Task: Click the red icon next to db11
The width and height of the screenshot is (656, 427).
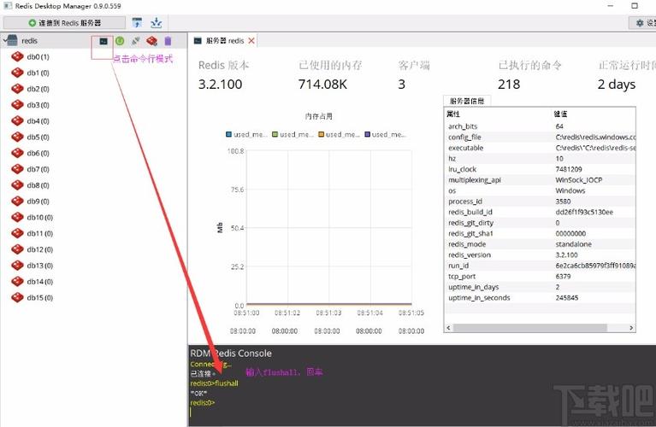Action: click(x=17, y=233)
